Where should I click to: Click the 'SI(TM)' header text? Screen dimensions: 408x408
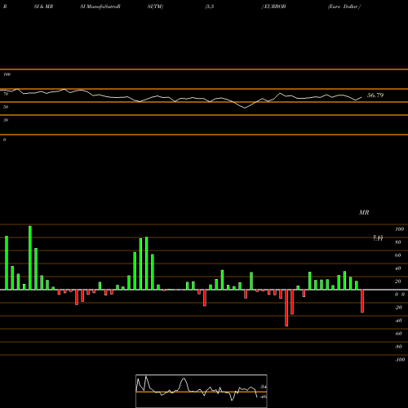point(155,7)
